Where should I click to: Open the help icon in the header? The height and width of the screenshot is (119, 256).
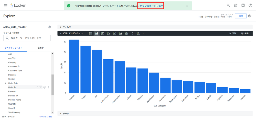[x=243, y=5]
